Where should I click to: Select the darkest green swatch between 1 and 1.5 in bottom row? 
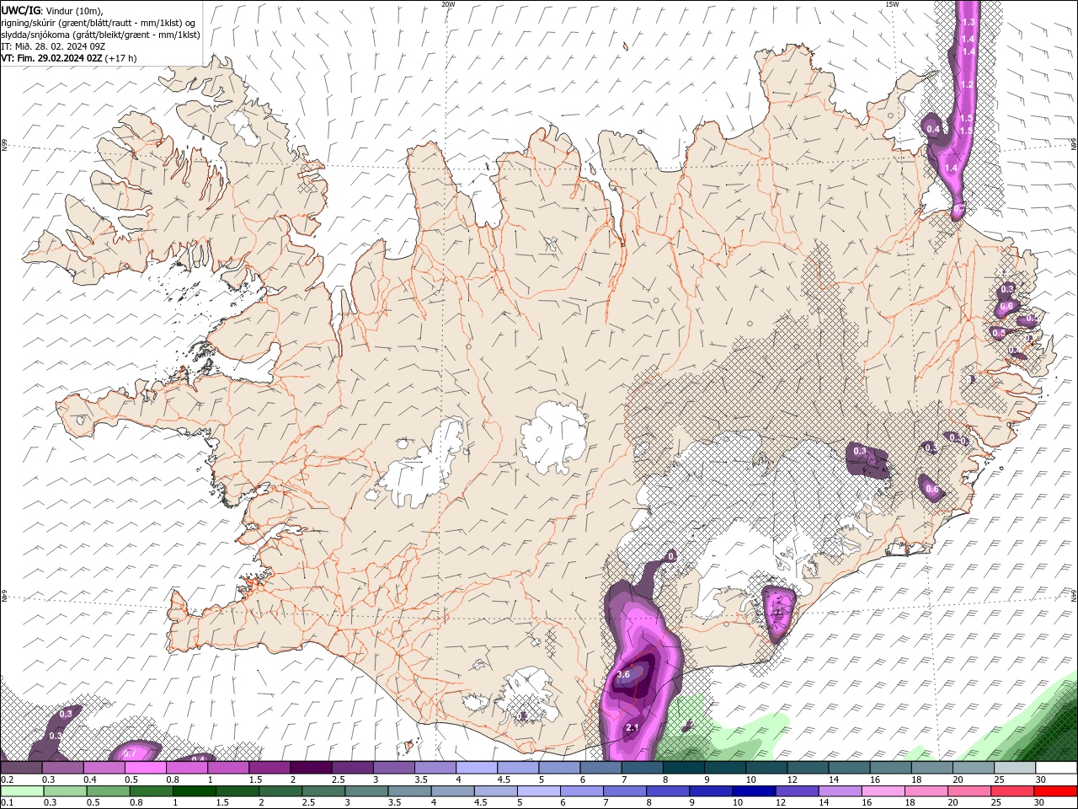click(x=194, y=791)
